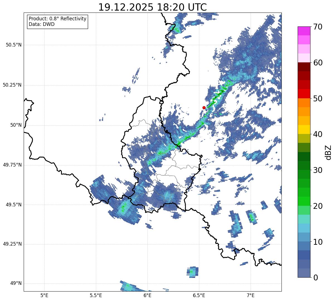335x301 pixels.
Task: Click the 49.75°N latitude label
Action: (12, 165)
